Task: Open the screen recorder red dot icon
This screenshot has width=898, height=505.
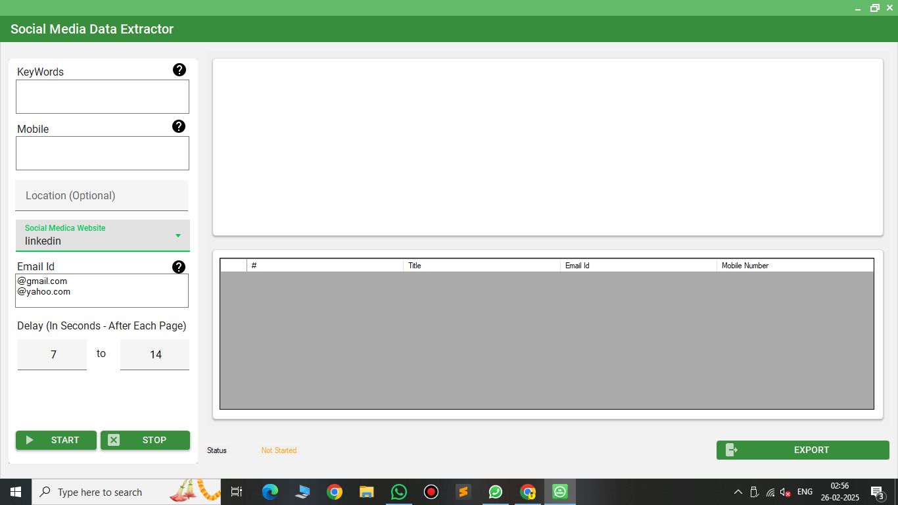Action: [431, 492]
